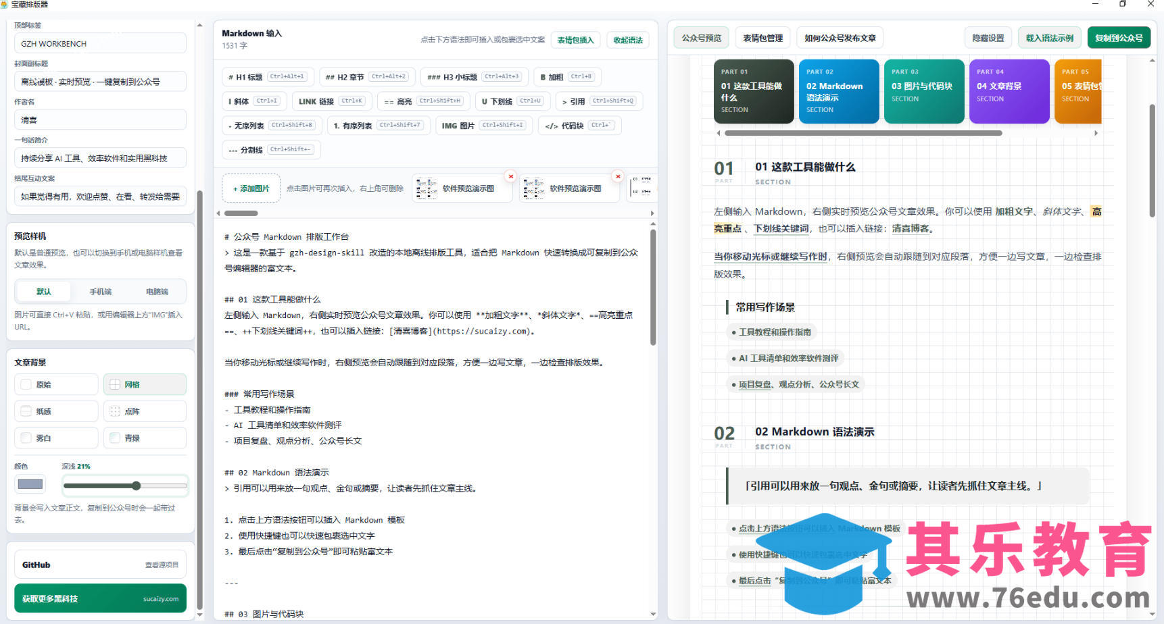Switch preview mockup to 电脑端
Viewport: 1164px width, 624px height.
(157, 292)
